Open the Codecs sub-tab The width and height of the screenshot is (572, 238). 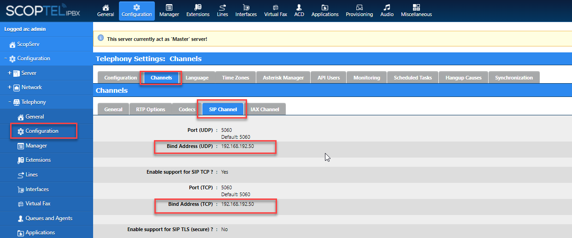[187, 109]
